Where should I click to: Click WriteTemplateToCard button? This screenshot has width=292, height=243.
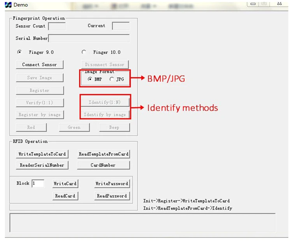point(42,154)
